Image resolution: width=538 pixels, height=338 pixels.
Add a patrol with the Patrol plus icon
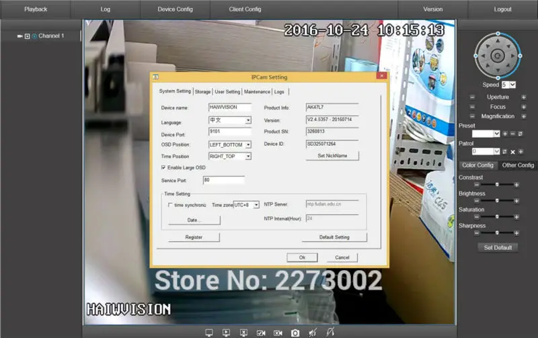[x=521, y=151]
